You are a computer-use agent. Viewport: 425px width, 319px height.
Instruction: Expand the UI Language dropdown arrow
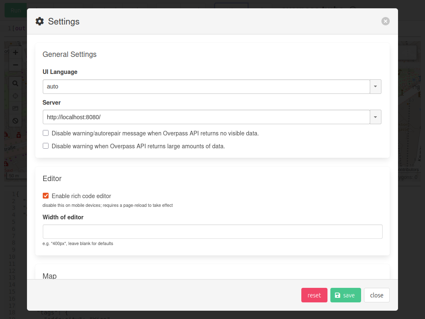click(x=375, y=87)
